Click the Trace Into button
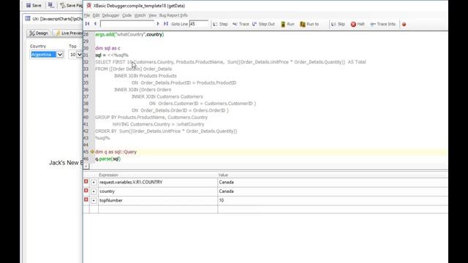The width and height of the screenshot is (468, 263). click(x=383, y=24)
